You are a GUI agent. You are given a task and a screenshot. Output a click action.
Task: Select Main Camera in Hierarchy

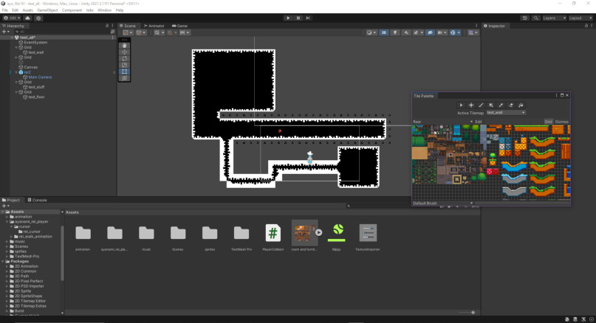click(40, 77)
